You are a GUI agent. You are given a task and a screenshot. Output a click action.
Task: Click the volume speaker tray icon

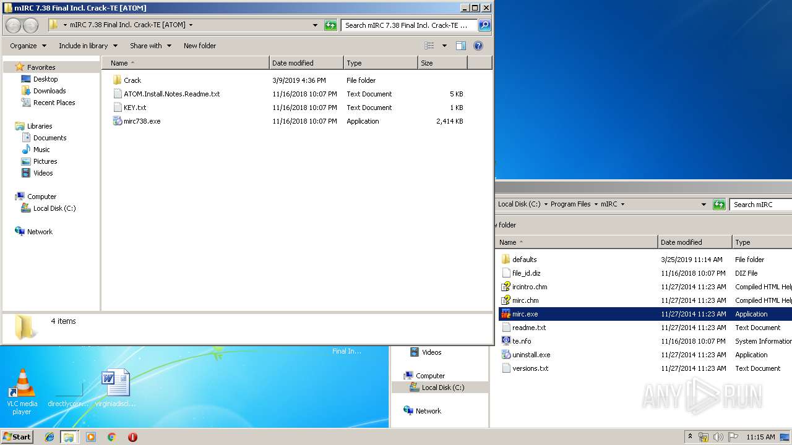[718, 437]
